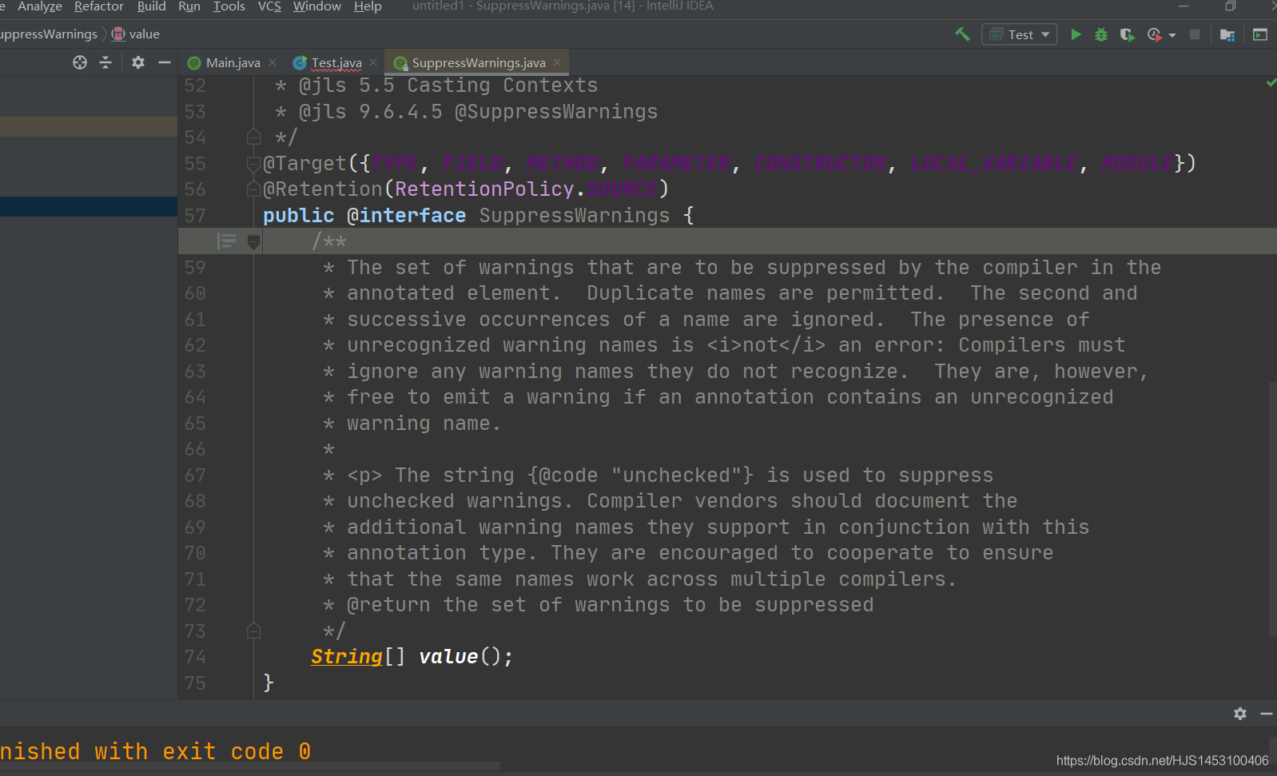
Task: Open run tool window gear settings
Action: pyautogui.click(x=1240, y=714)
